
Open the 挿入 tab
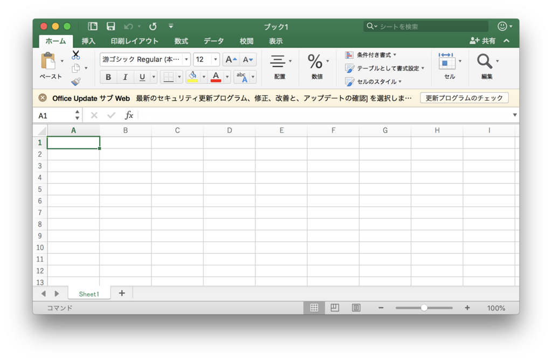pyautogui.click(x=88, y=41)
